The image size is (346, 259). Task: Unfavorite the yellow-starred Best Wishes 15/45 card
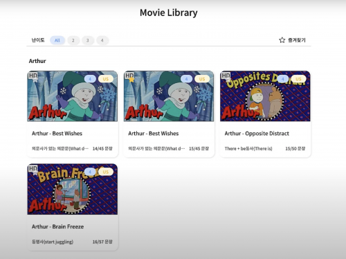131,80
